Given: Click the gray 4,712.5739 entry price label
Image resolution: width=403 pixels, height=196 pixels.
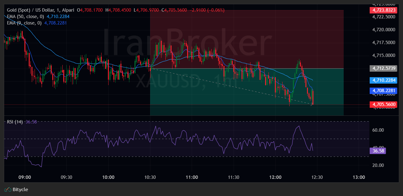Looking at the screenshot, I should click(x=383, y=68).
